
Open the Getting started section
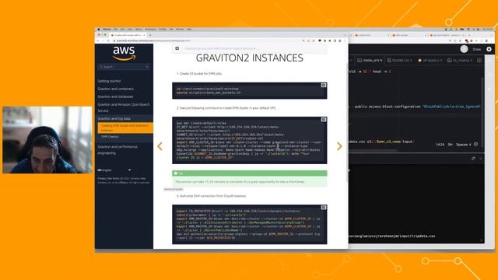pos(109,81)
